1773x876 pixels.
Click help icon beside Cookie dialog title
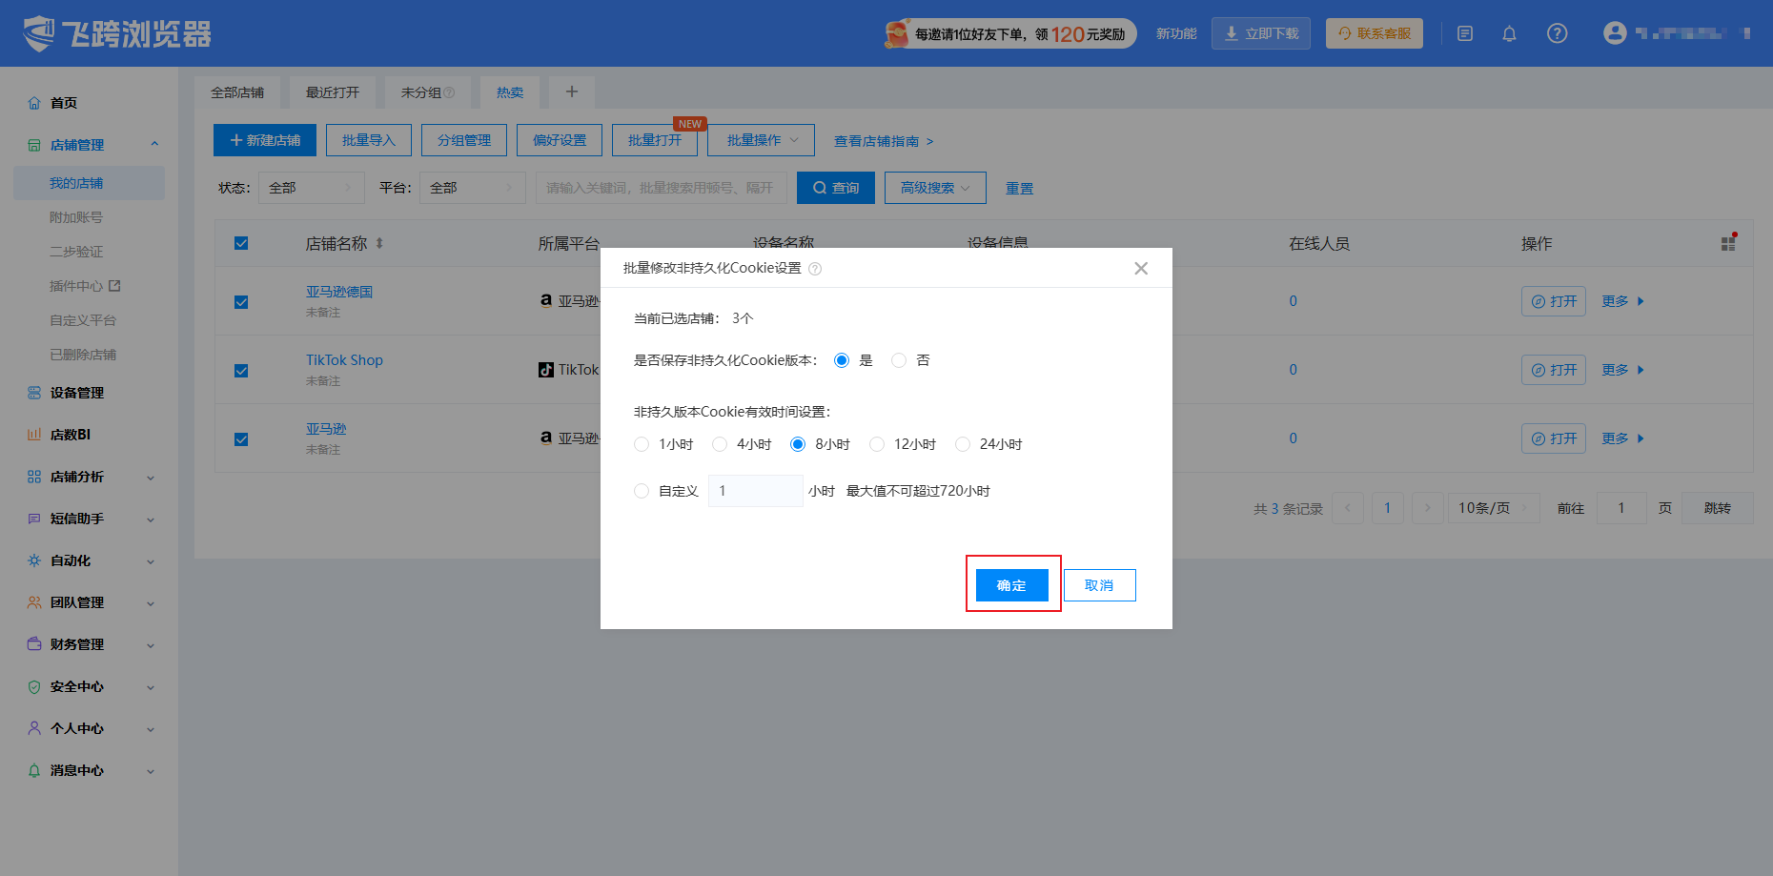tap(815, 269)
